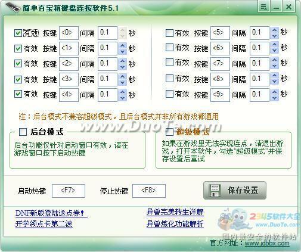301x252 pixels.
Task: Enable the 后台模式 checkbox
Action: 23,132
